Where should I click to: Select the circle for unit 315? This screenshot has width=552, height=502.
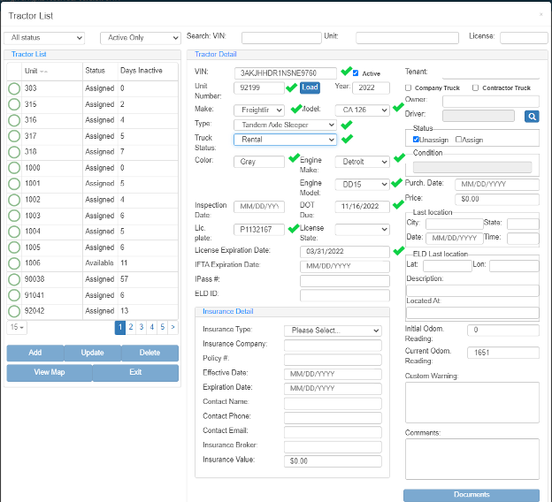(14, 104)
